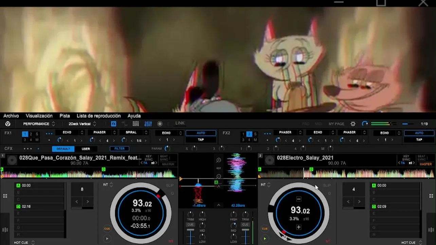Screen dimensions: 436x245
Task: Toggle the mixer panel icon
Action: coord(148,124)
